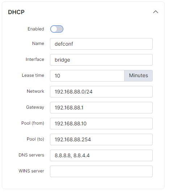Click the DNS servers input field
This screenshot has width=169, height=192.
[101, 155]
